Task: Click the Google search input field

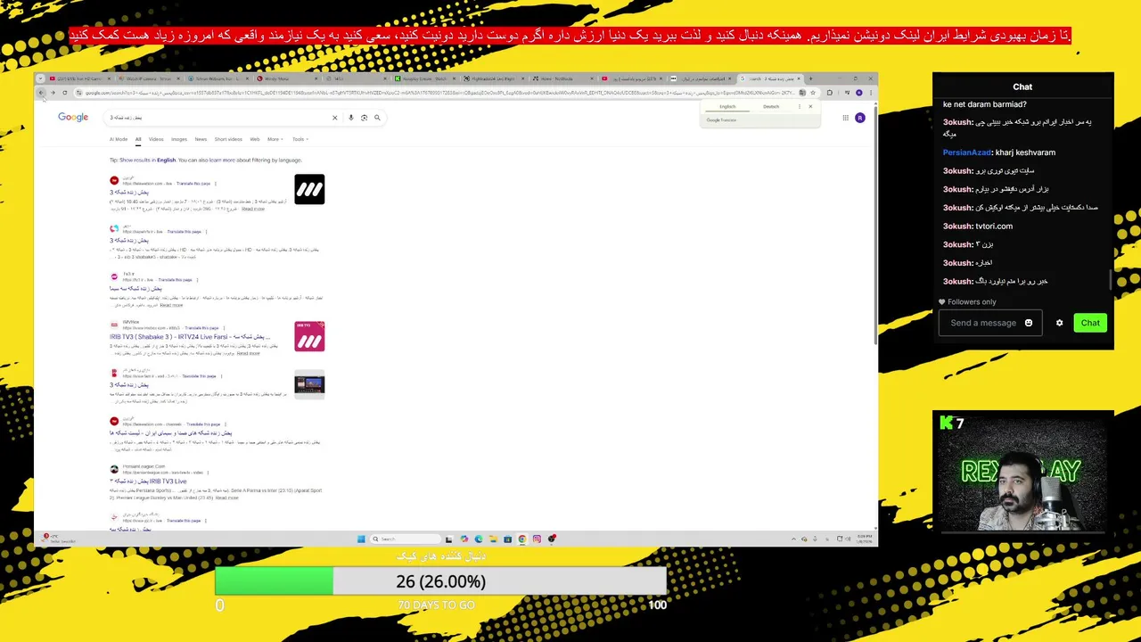Action: 218,118
